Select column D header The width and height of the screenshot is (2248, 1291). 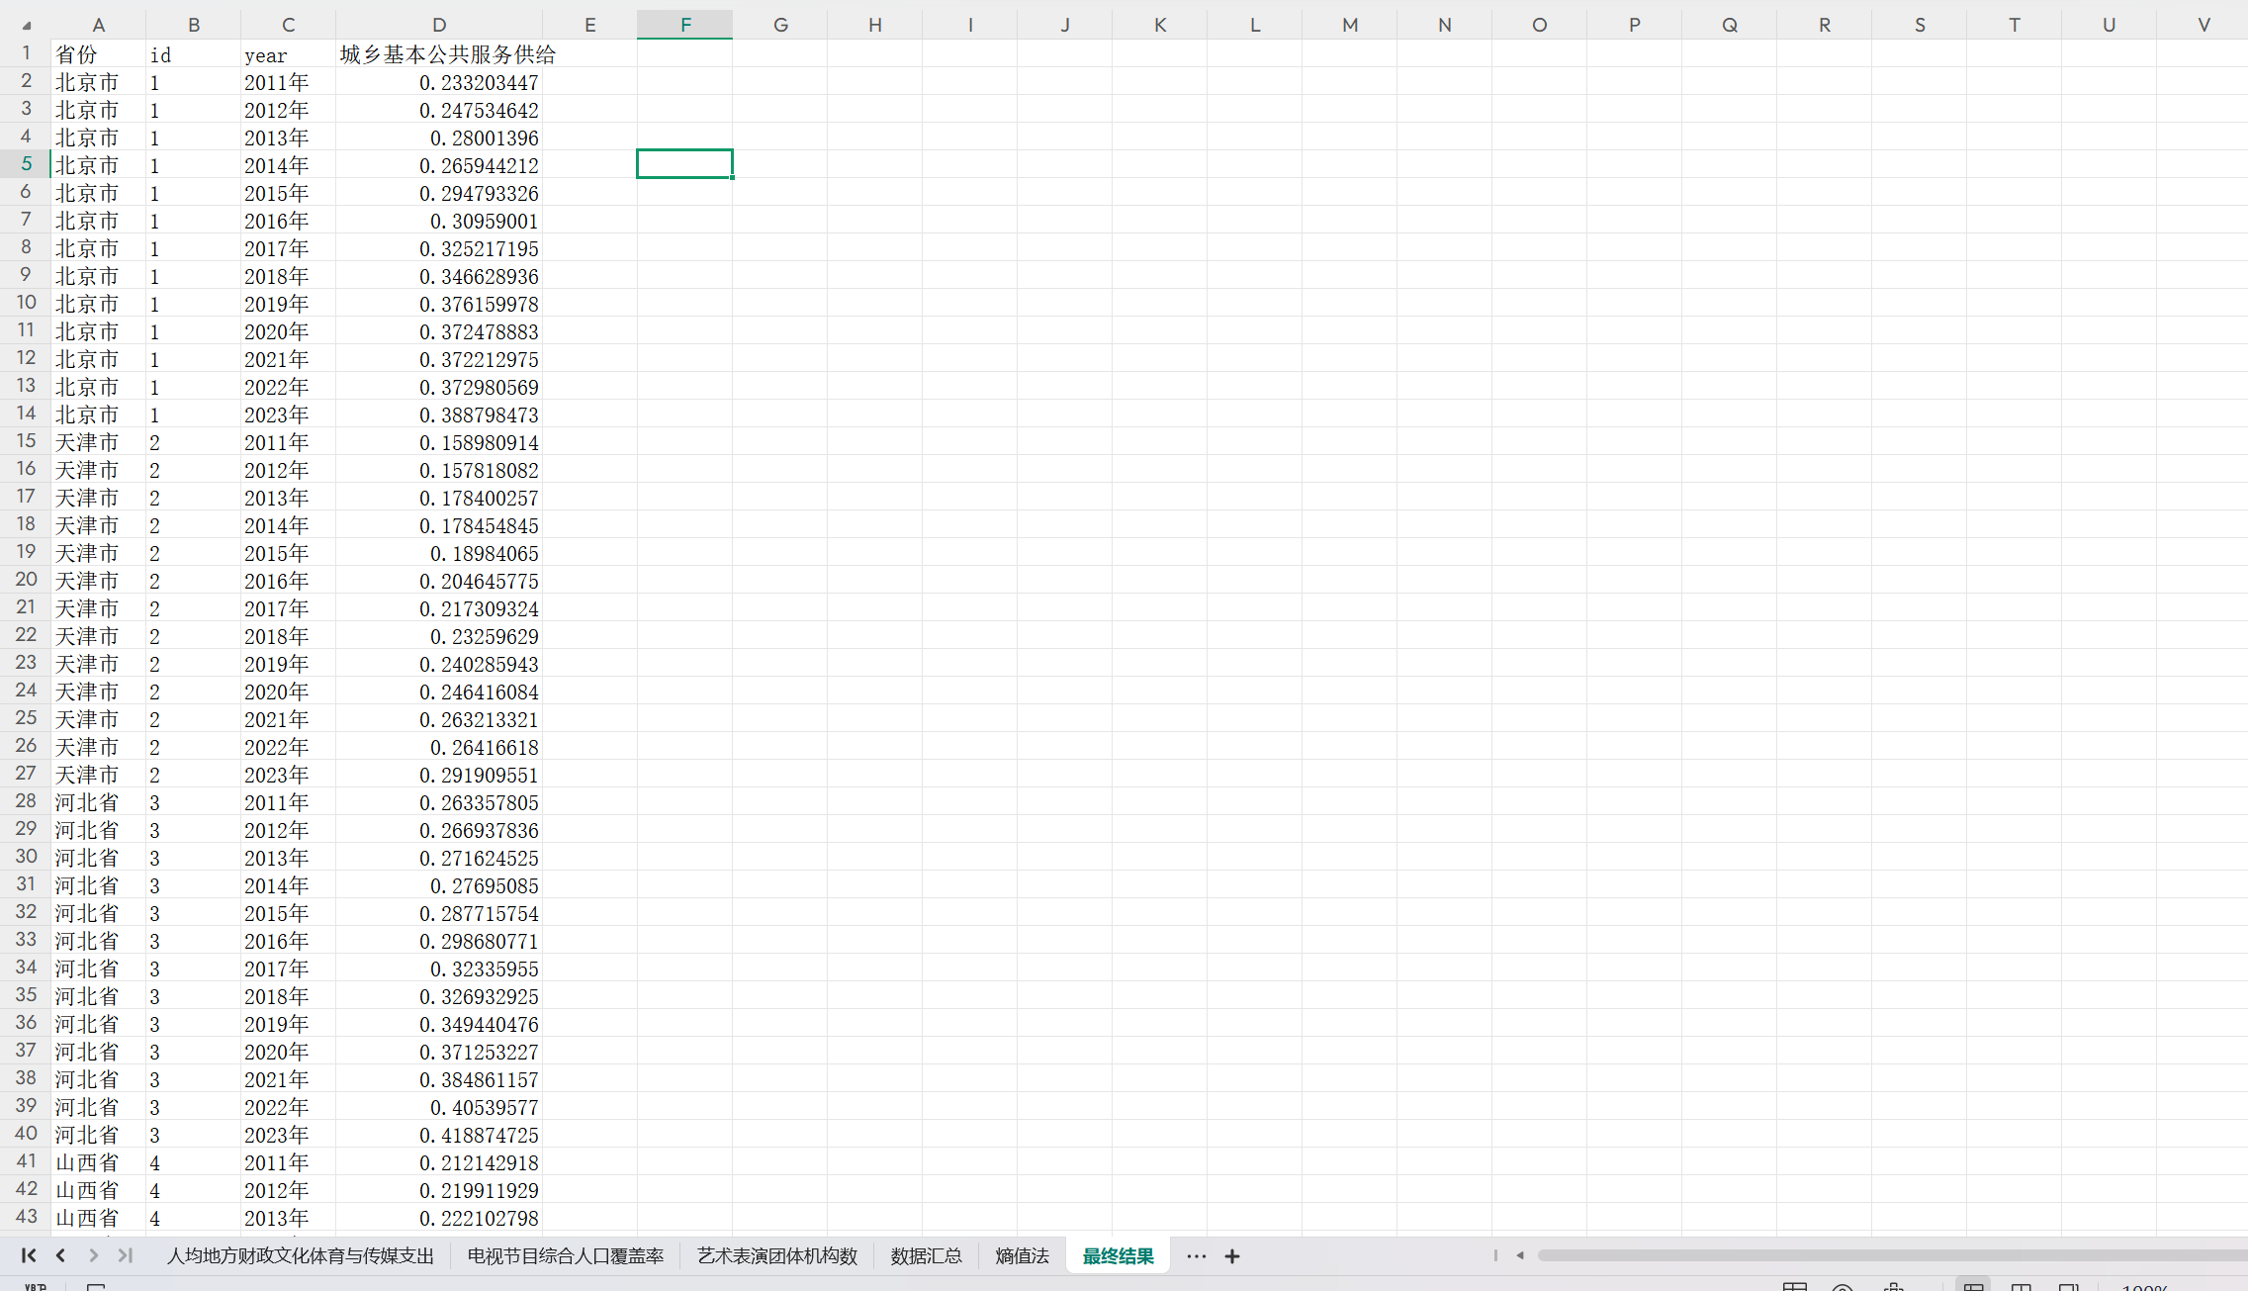point(438,25)
